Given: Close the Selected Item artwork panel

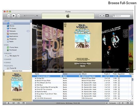Looking at the screenshot, I should 4,71.
